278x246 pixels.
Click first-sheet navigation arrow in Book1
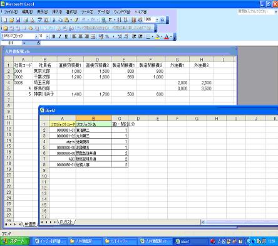point(42,222)
